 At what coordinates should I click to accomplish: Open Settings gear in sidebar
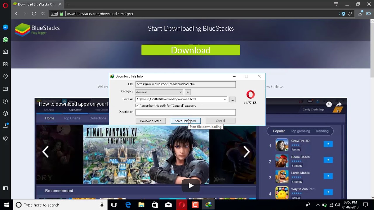click(5, 138)
